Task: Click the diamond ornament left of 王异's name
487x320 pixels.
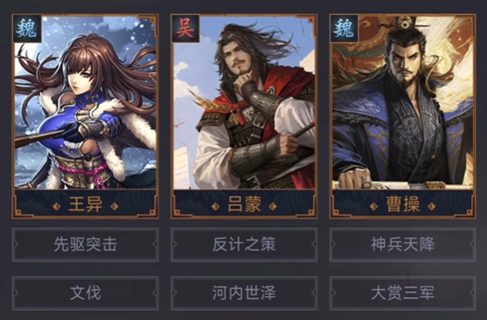Action: 56,207
